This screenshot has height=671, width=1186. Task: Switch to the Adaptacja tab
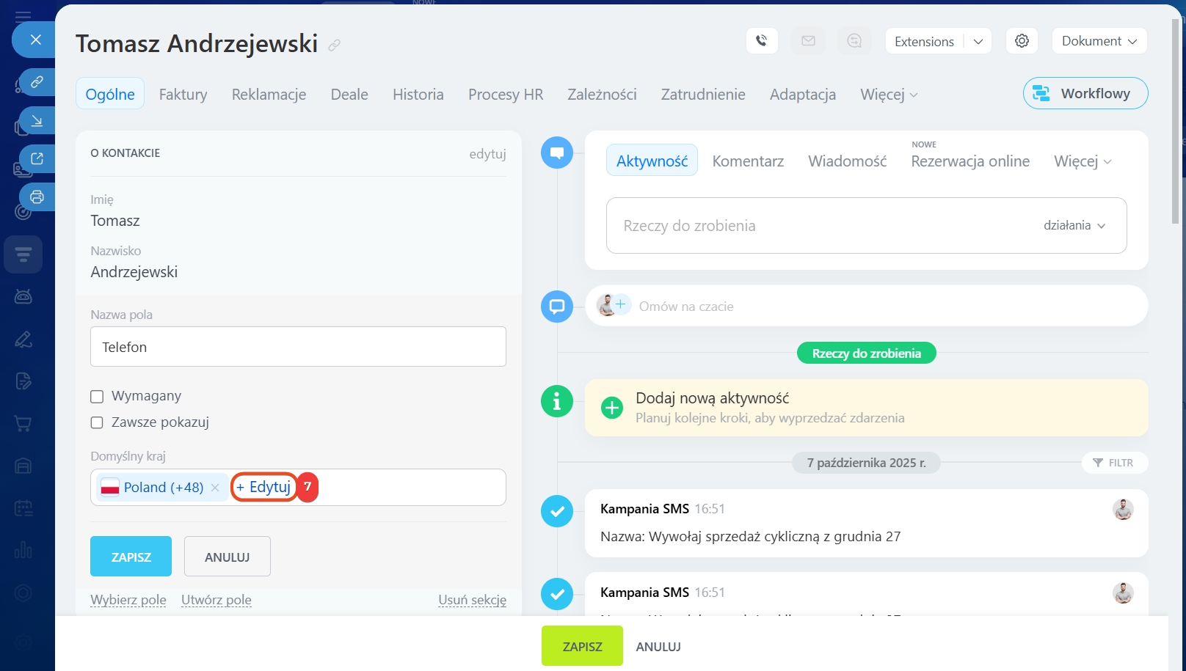pyautogui.click(x=803, y=95)
